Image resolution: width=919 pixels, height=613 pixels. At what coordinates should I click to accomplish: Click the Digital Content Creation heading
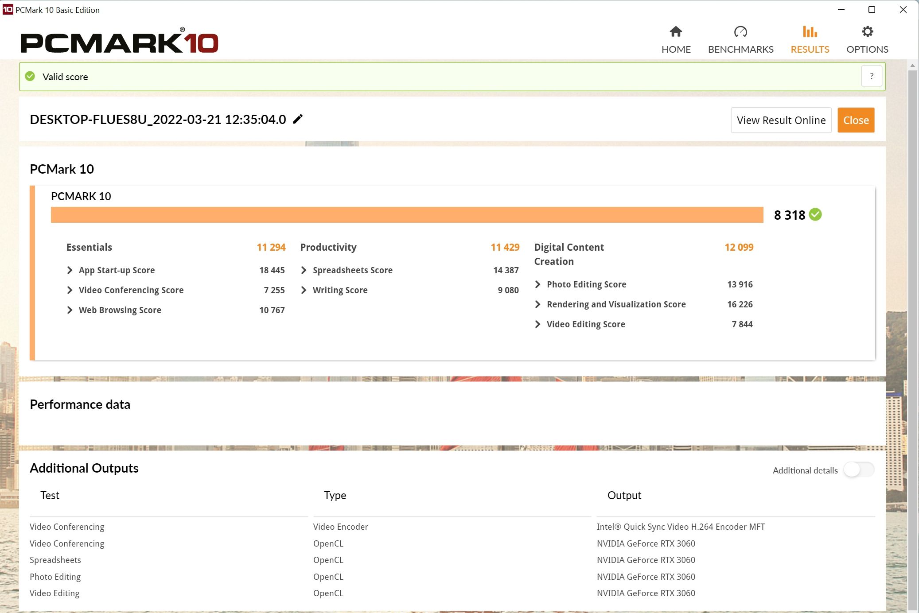tap(569, 254)
